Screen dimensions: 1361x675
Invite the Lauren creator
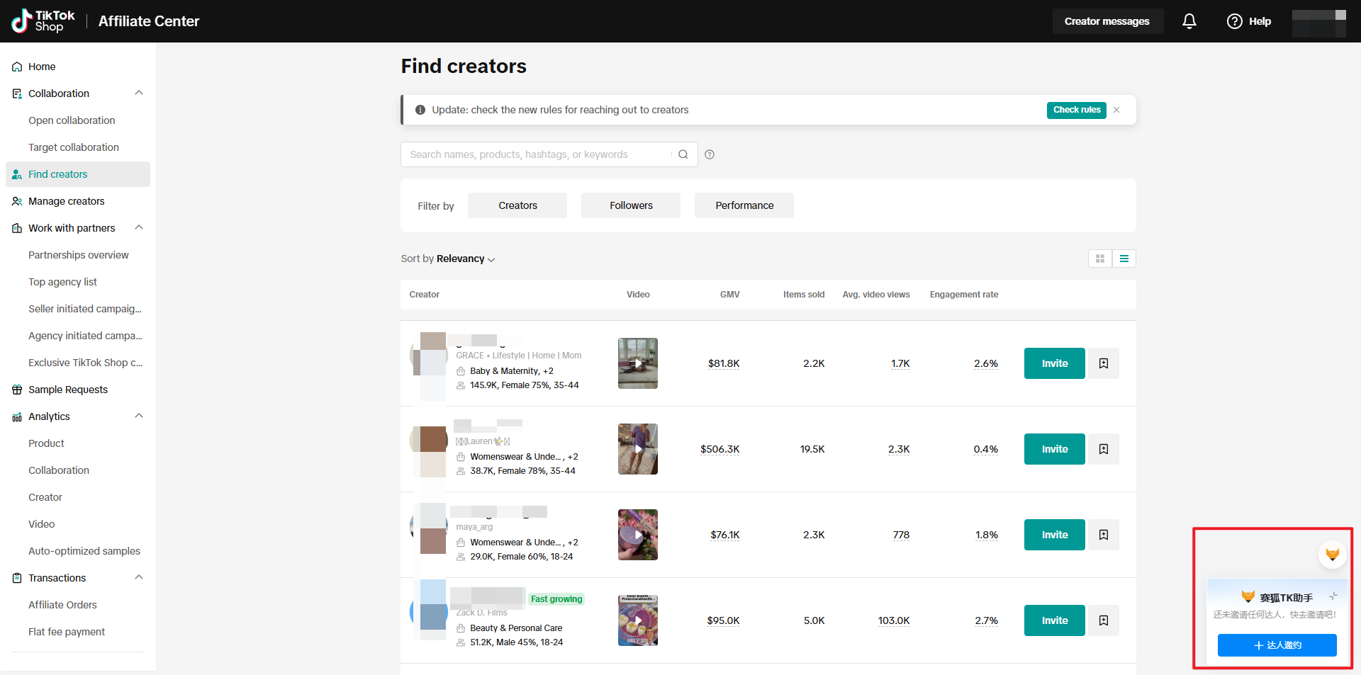click(x=1055, y=449)
